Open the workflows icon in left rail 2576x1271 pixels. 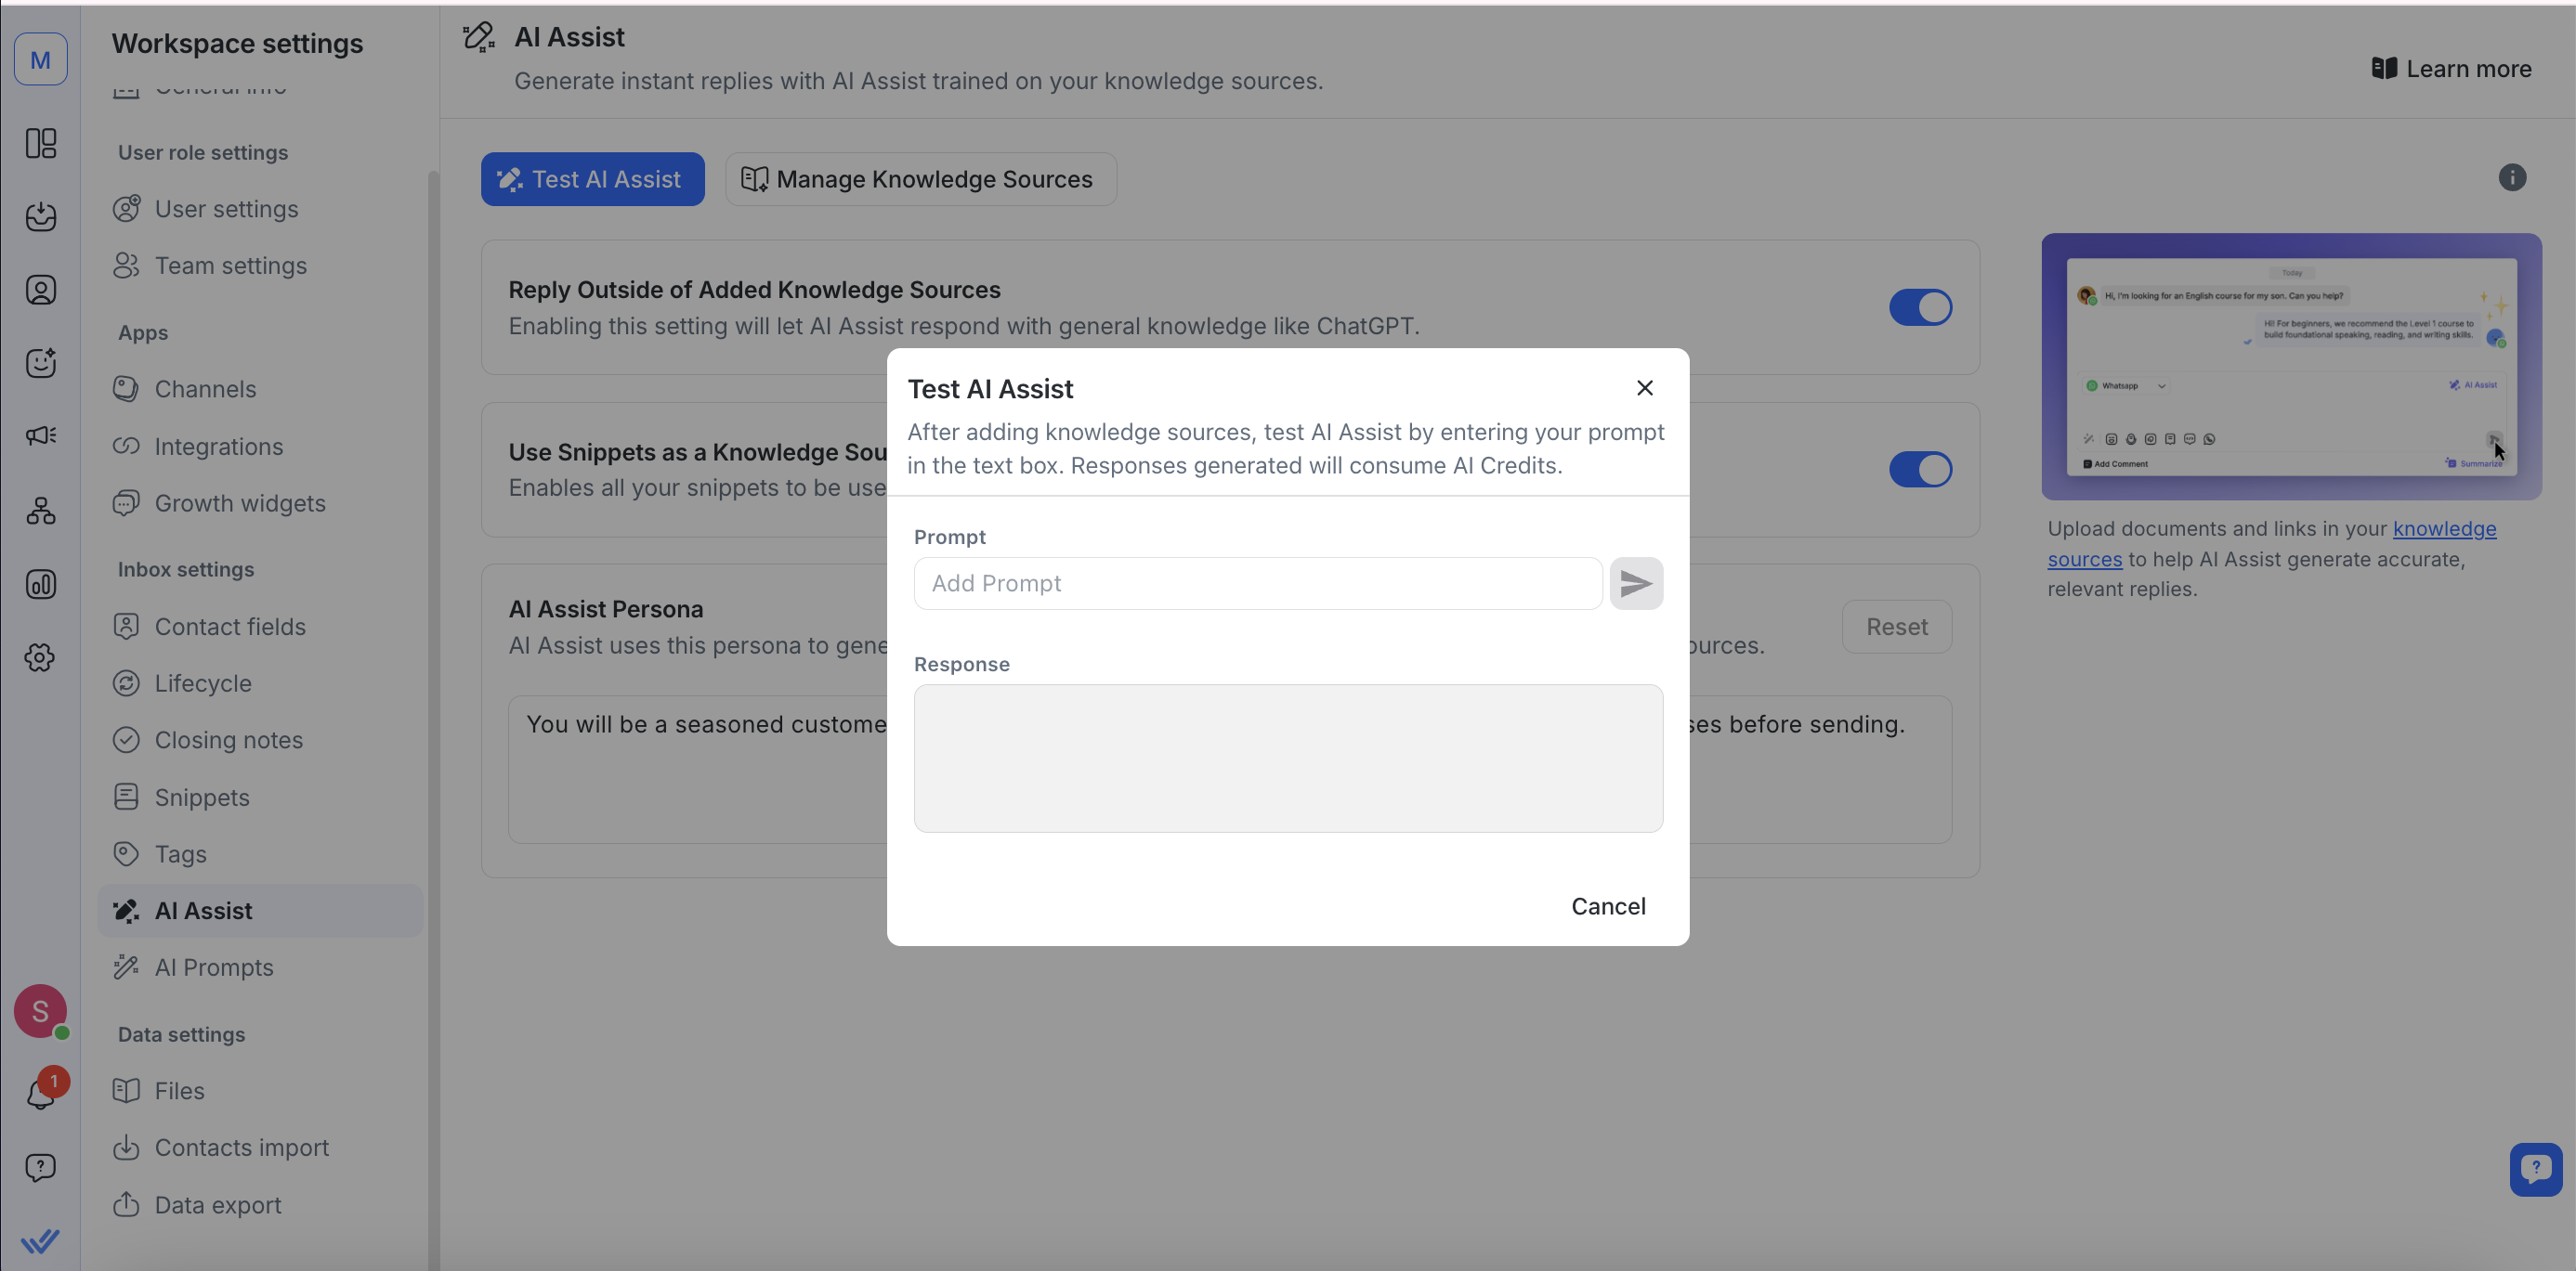[x=40, y=511]
